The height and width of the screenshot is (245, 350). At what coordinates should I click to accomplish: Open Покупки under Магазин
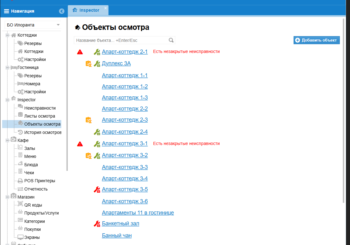click(32, 229)
